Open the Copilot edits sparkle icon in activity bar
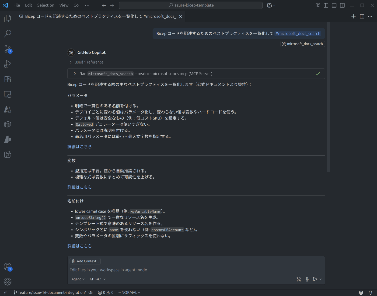Screen dimensions: 377x296 click(x=8, y=154)
